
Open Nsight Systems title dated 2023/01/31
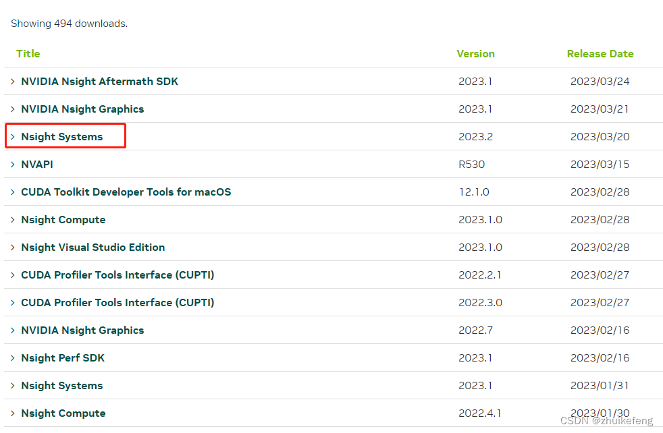62,386
